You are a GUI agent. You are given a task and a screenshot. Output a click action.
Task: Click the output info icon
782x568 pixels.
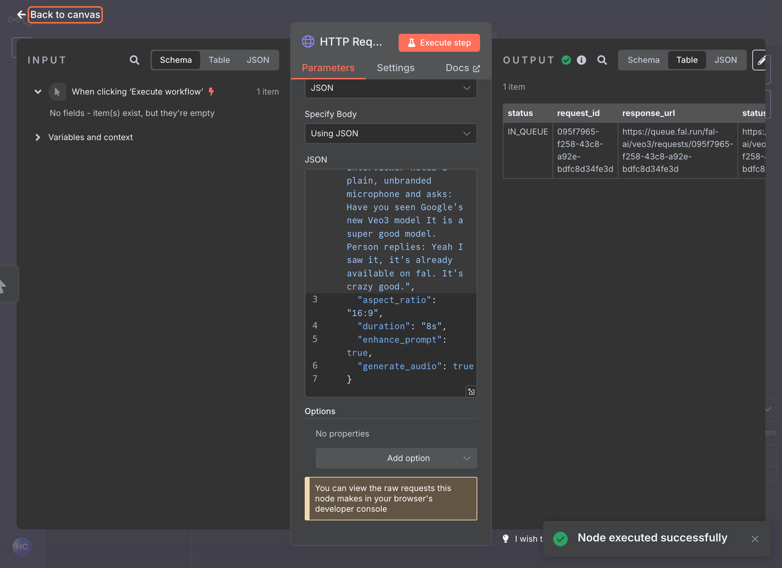click(x=581, y=60)
